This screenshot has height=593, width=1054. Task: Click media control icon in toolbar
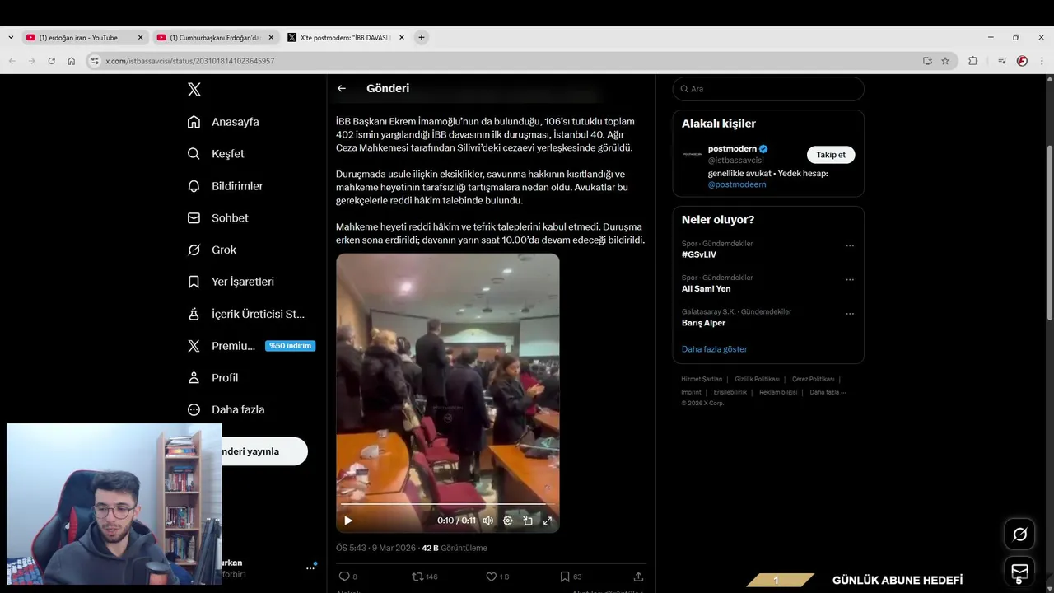pyautogui.click(x=1002, y=61)
